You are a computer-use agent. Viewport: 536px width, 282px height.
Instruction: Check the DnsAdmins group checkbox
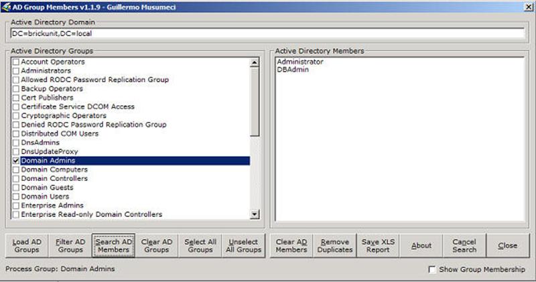point(15,143)
